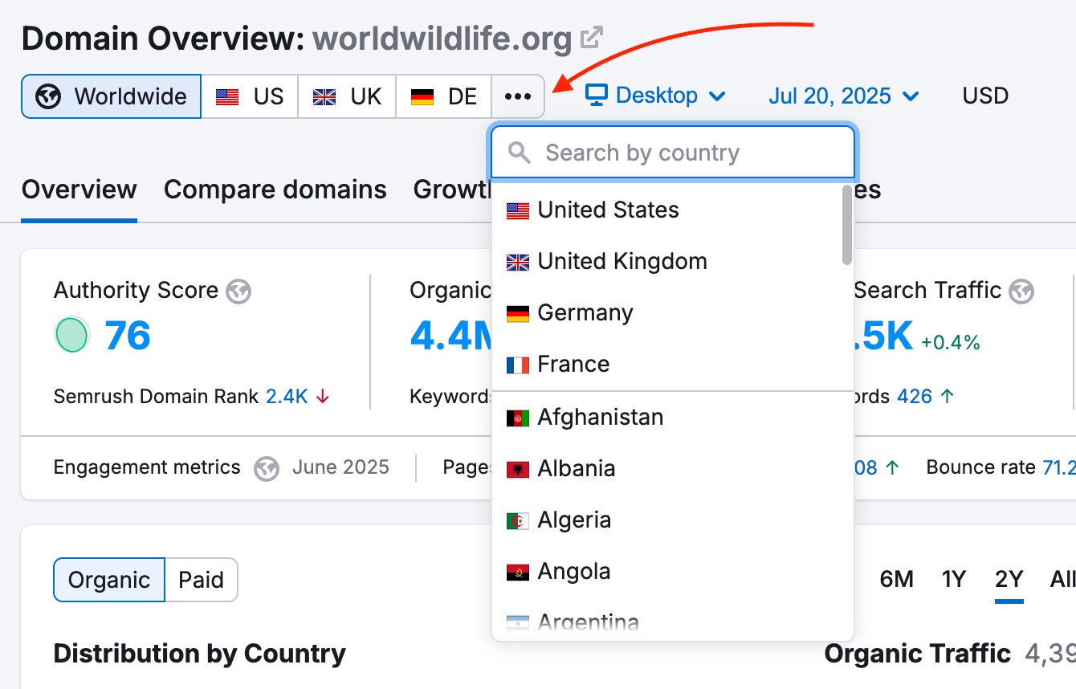Screen dimensions: 1076x689
Task: Choose Angola from country list
Action: coord(672,572)
